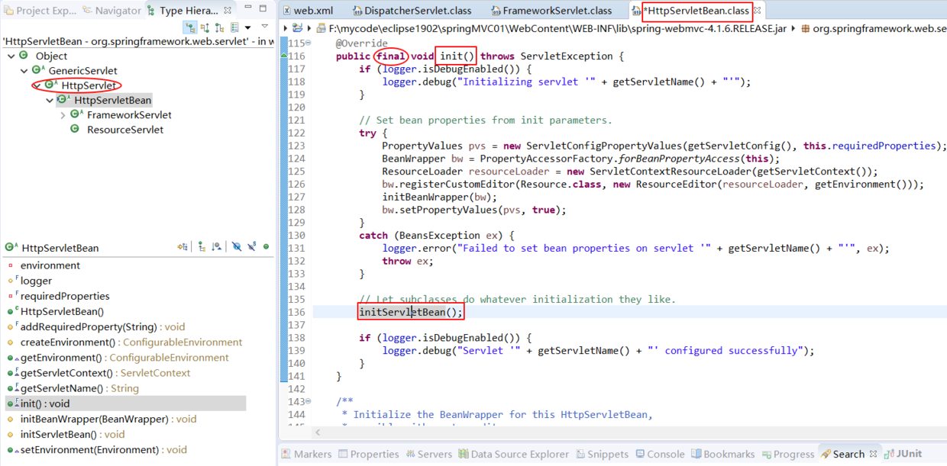Toggle Hide Static Members filter
This screenshot has width=947, height=466.
(x=251, y=245)
